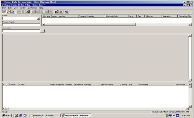194x118 pixels.
Task: Click the Start button
Action: click(7, 115)
